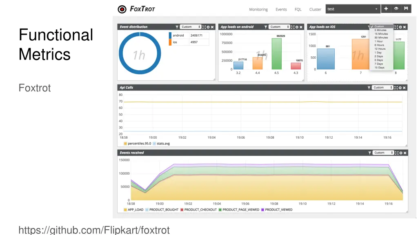This screenshot has height=235, width=418.
Task: Click the blue iOS 6 bar
Action: (326, 59)
